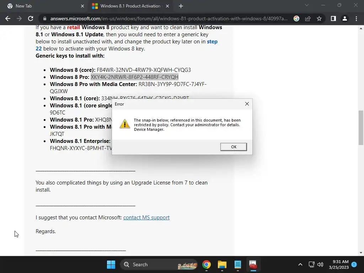
Task: Open the Chrome profile menu
Action: click(x=345, y=18)
